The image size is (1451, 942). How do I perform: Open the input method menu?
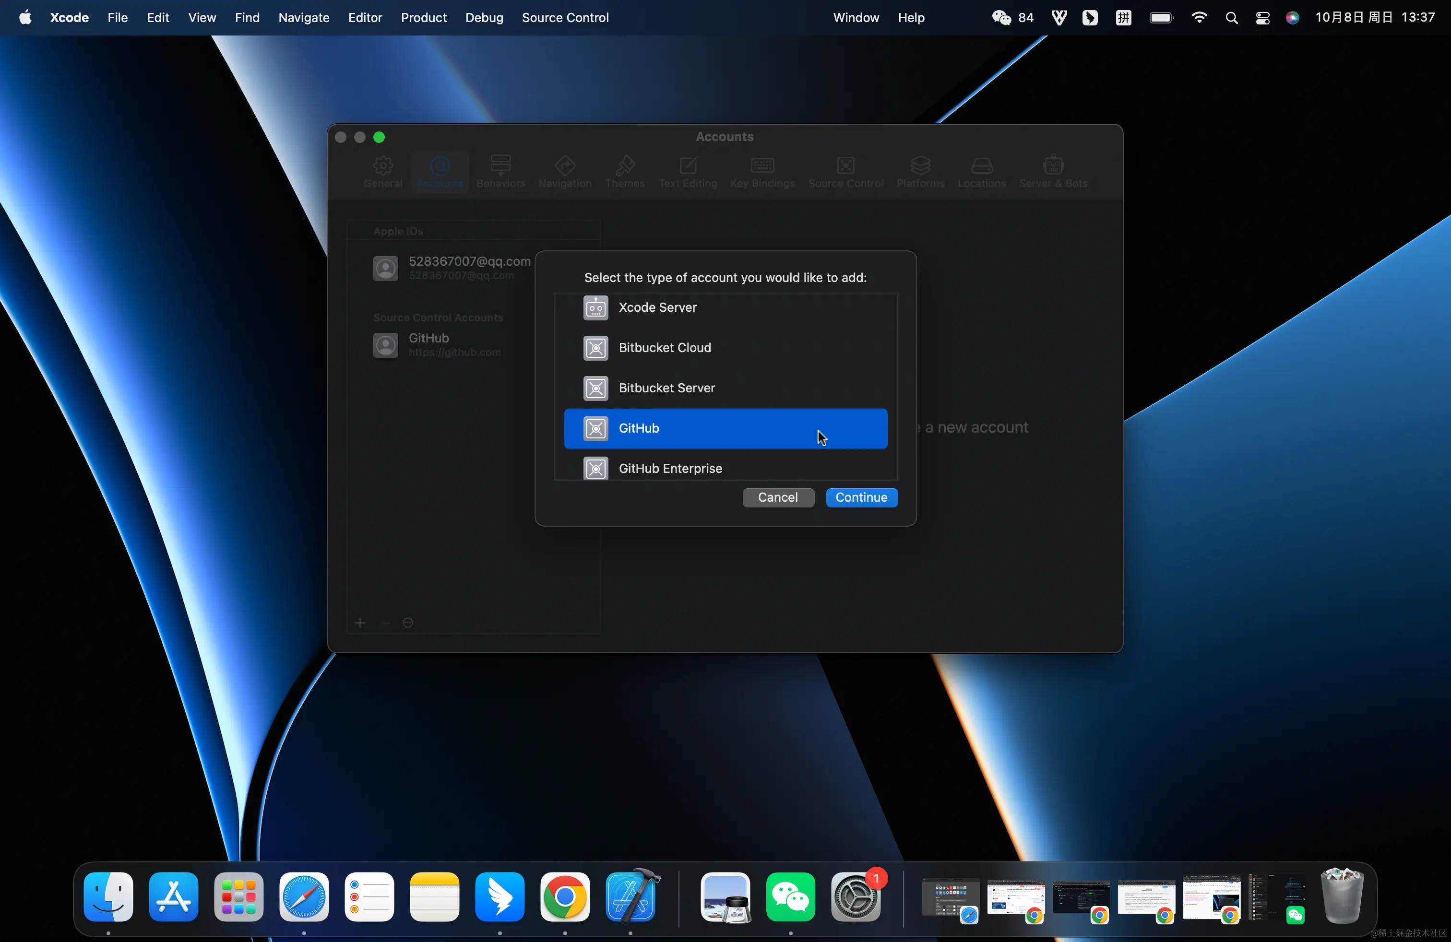[x=1123, y=18]
